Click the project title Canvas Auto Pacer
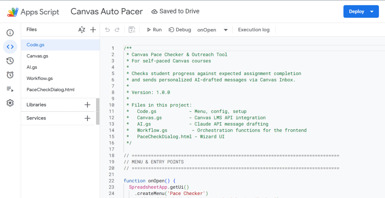Screen dimensions: 385x198 point(107,11)
